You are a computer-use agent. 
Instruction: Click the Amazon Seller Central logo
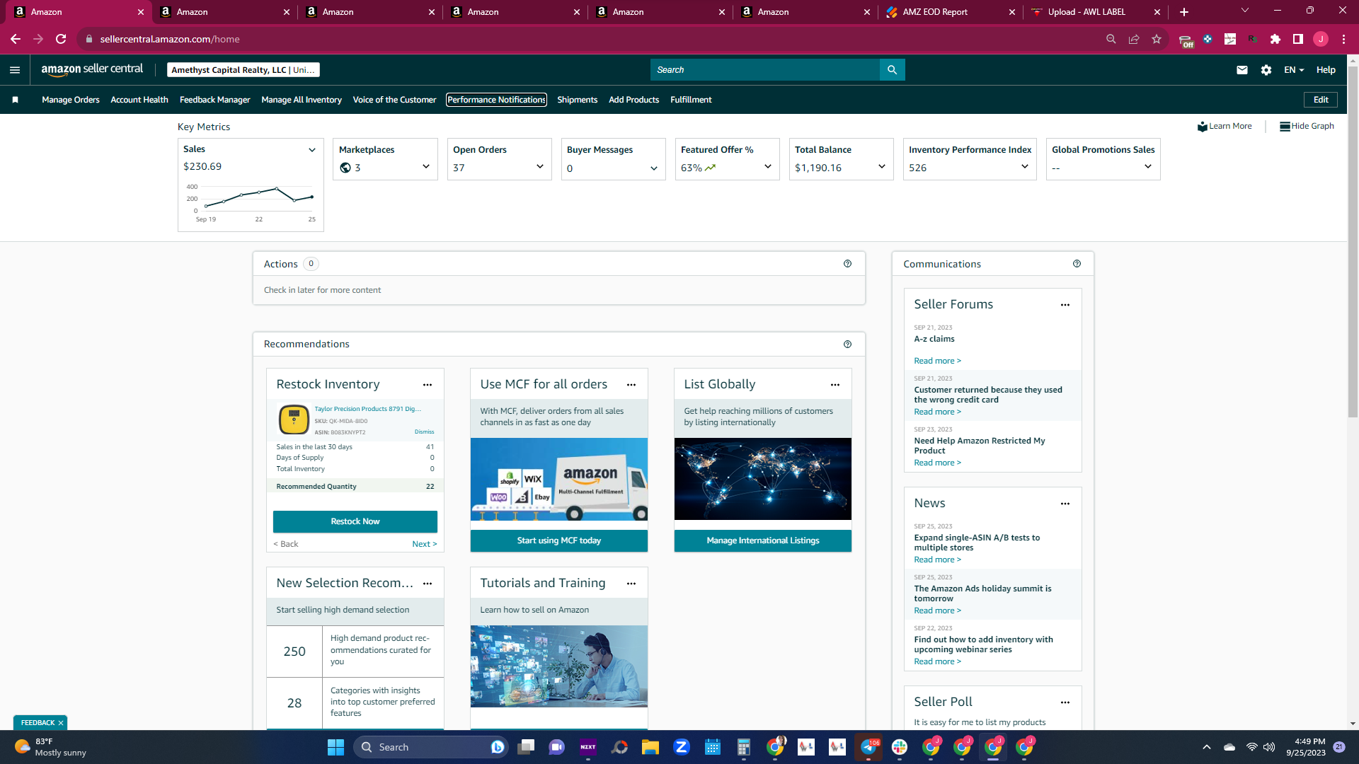click(x=92, y=69)
